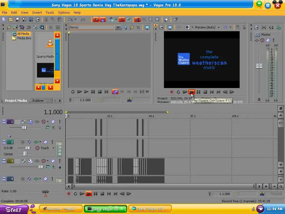Solo audio track 2
This screenshot has height=214, width=285.
click(x=52, y=142)
